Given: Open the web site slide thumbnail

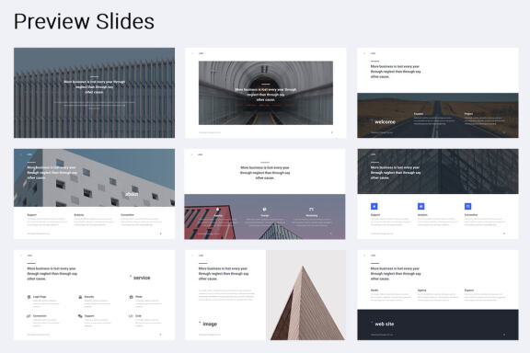Looking at the screenshot, I should point(438,295).
